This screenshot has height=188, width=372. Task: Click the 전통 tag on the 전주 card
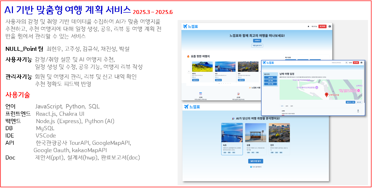click(272, 153)
